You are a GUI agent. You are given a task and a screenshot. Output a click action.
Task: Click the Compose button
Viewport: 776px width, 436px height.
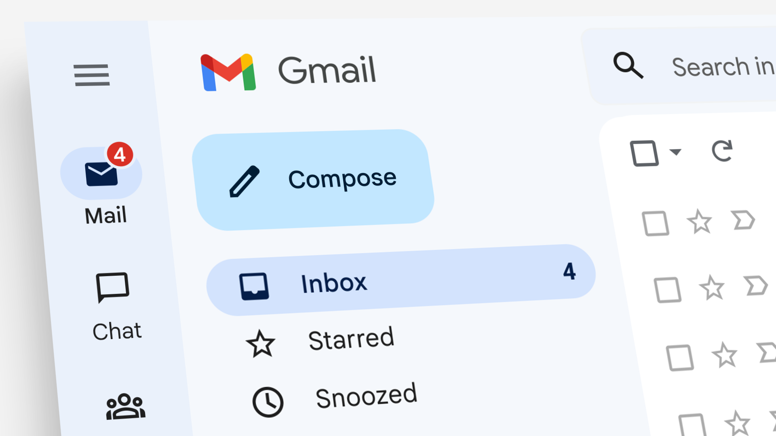pos(314,178)
